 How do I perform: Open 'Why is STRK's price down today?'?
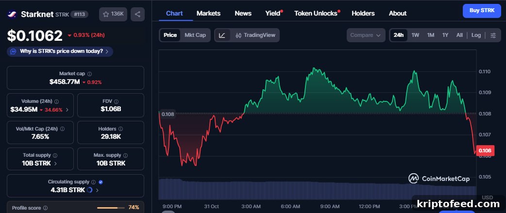(60, 51)
